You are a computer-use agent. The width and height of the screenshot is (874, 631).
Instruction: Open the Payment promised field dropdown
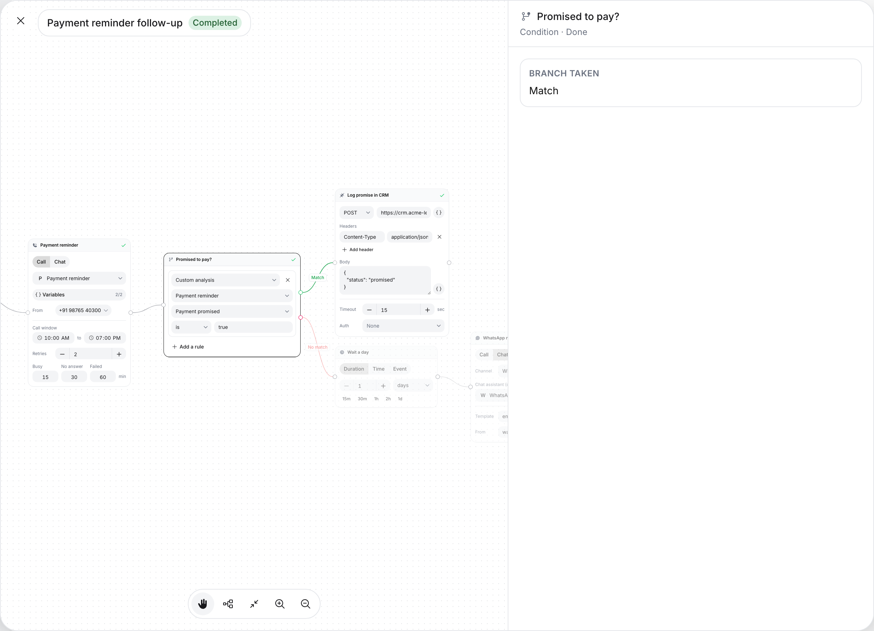[x=232, y=311]
